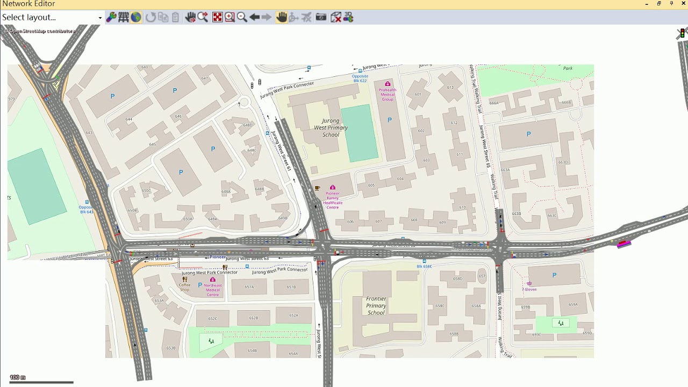Go to the next view with right arrow

point(267,17)
